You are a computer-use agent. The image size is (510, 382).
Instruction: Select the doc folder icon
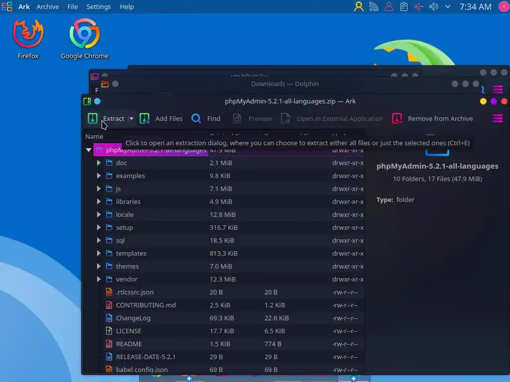click(109, 163)
